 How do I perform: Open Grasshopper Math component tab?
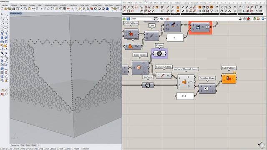[x=130, y=3]
